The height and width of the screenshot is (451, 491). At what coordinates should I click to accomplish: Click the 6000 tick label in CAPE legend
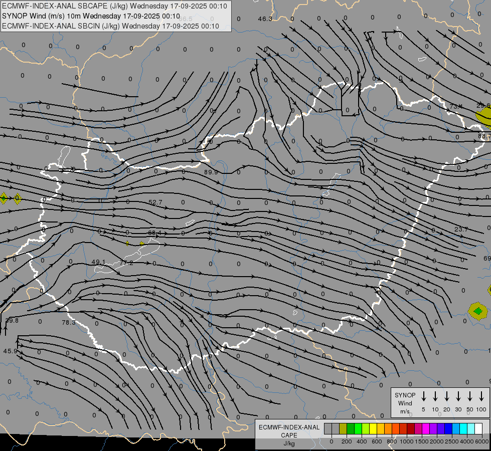pos(482,441)
